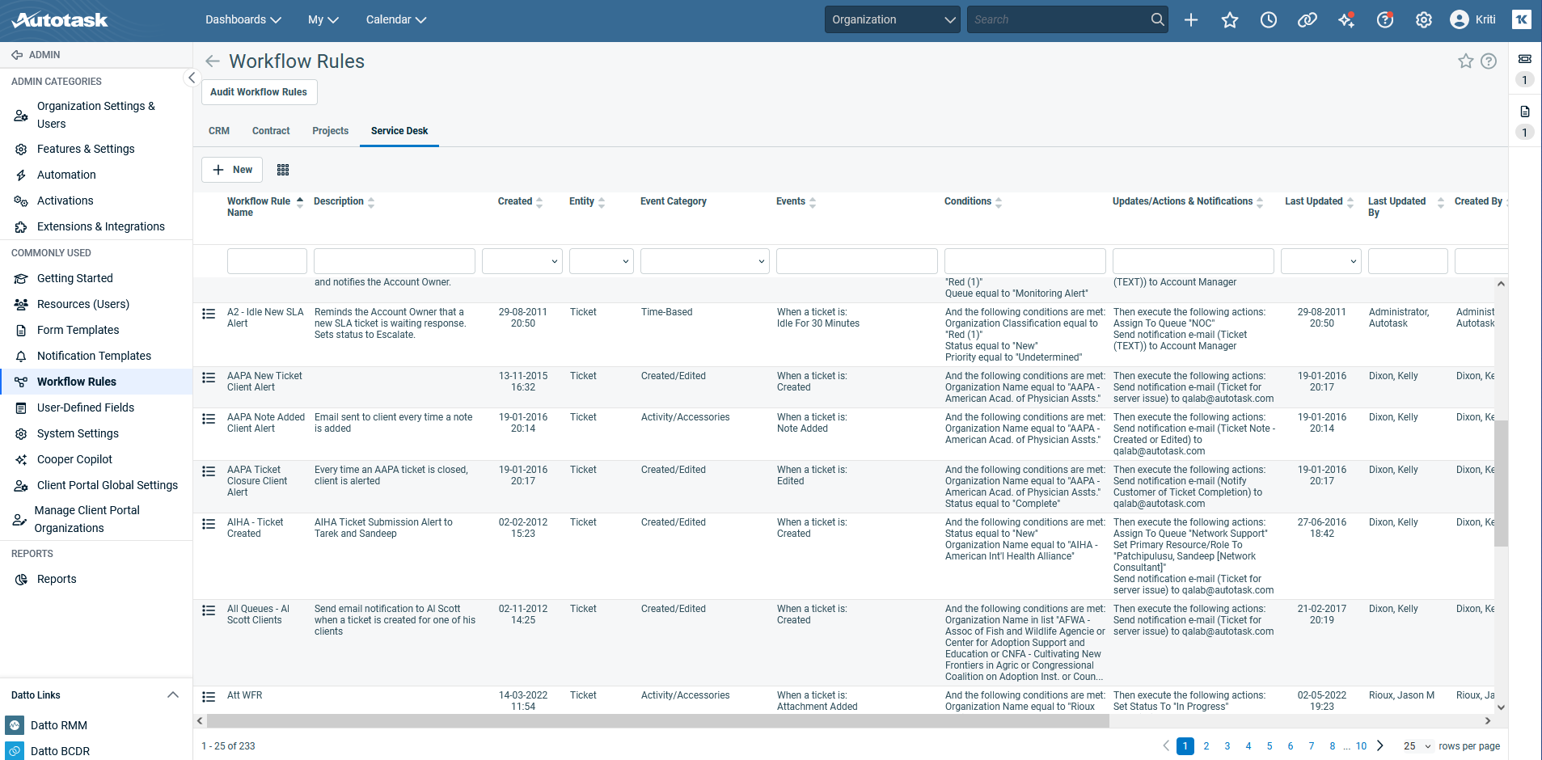
Task: Open the help question mark in top bar
Action: tap(1385, 20)
